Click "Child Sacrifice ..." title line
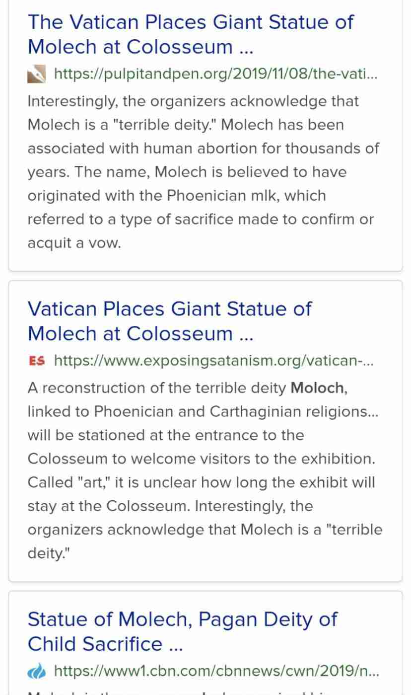Screen dimensions: 411x695 105,644
